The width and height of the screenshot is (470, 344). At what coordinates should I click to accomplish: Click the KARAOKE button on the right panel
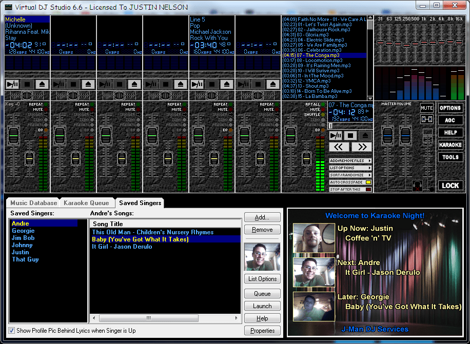coord(451,145)
